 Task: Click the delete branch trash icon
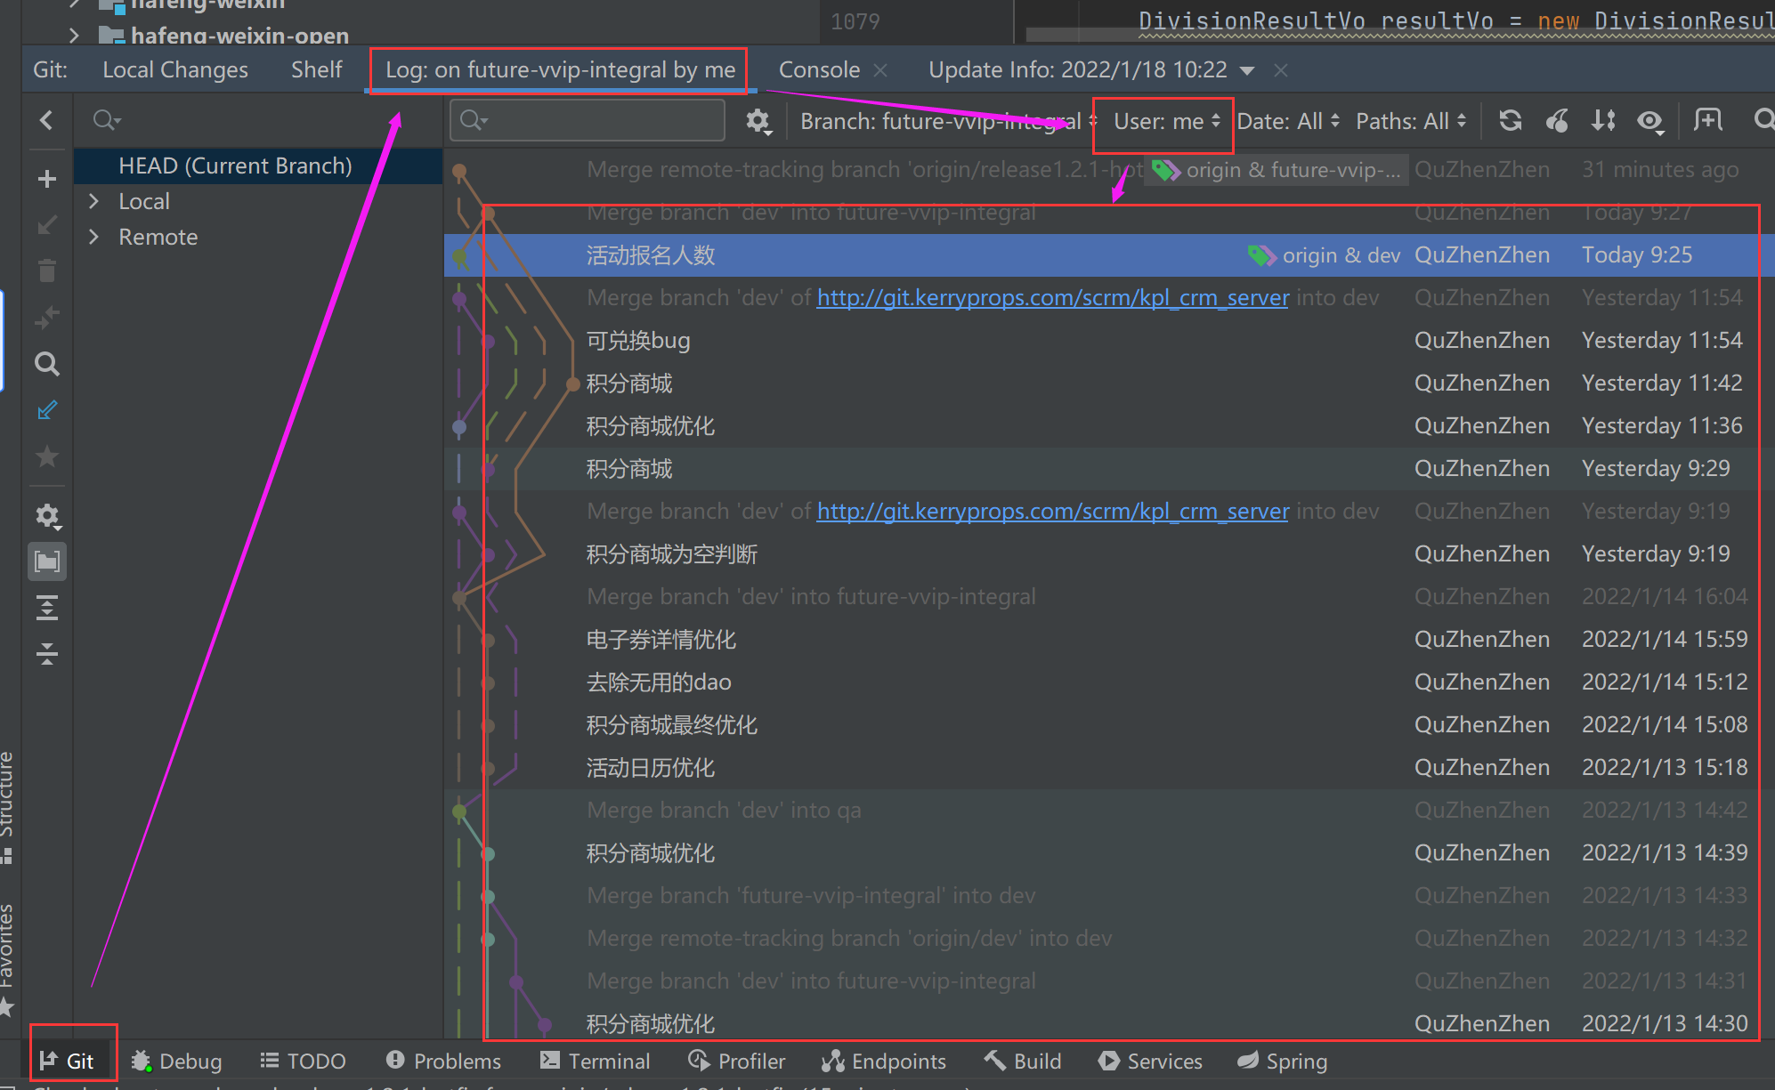[47, 270]
